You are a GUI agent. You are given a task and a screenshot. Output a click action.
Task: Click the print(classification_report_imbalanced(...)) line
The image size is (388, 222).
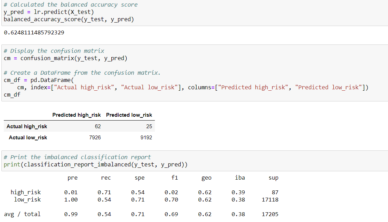(95, 164)
